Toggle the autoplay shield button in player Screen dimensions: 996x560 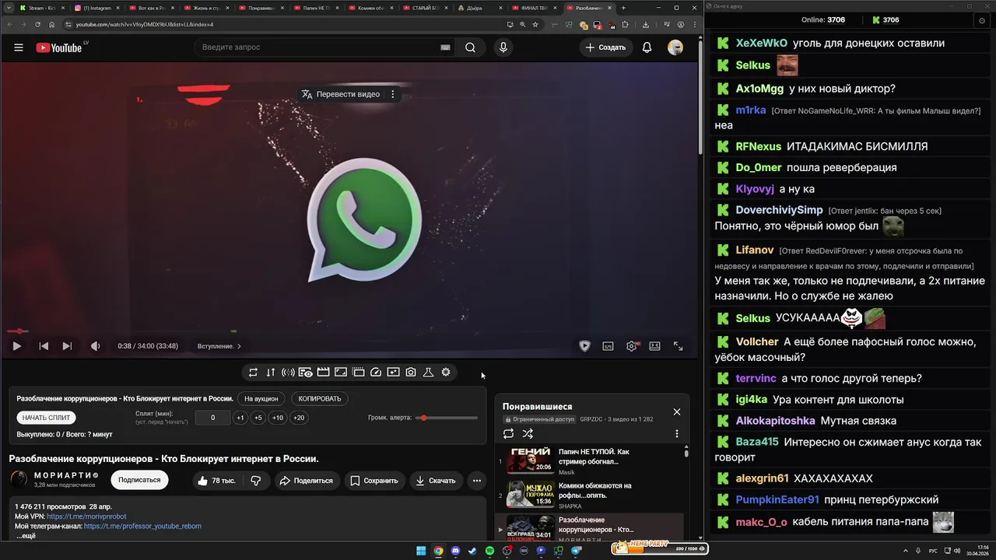tap(585, 346)
